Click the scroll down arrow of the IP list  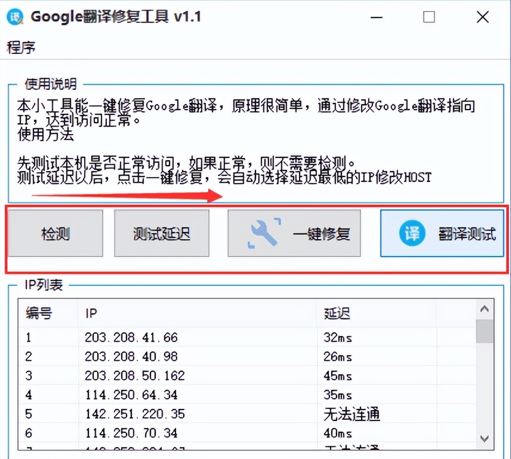tap(485, 439)
